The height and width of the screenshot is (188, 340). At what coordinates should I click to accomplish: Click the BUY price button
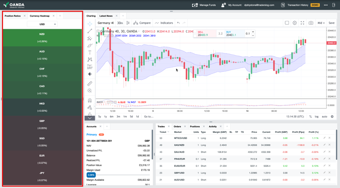[234, 33]
